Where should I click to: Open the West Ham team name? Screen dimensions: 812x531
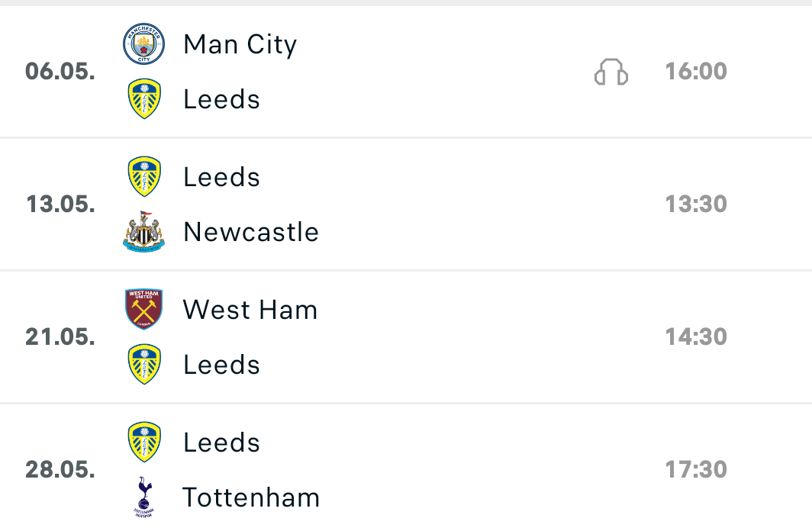pos(250,310)
